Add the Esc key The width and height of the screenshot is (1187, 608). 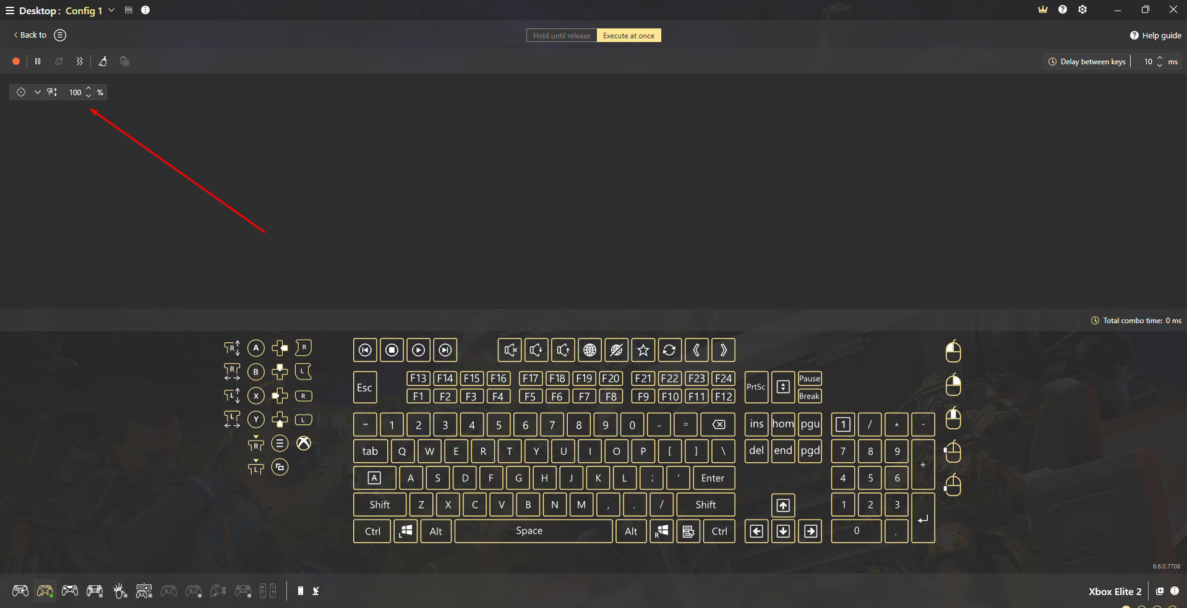coord(365,387)
